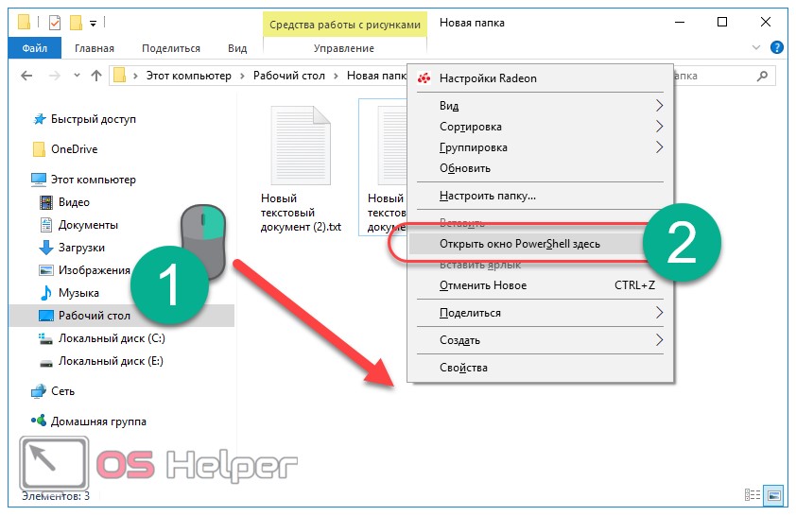The height and width of the screenshot is (516, 796).
Task: Open the Видео folder in sidebar
Action: coord(74,202)
